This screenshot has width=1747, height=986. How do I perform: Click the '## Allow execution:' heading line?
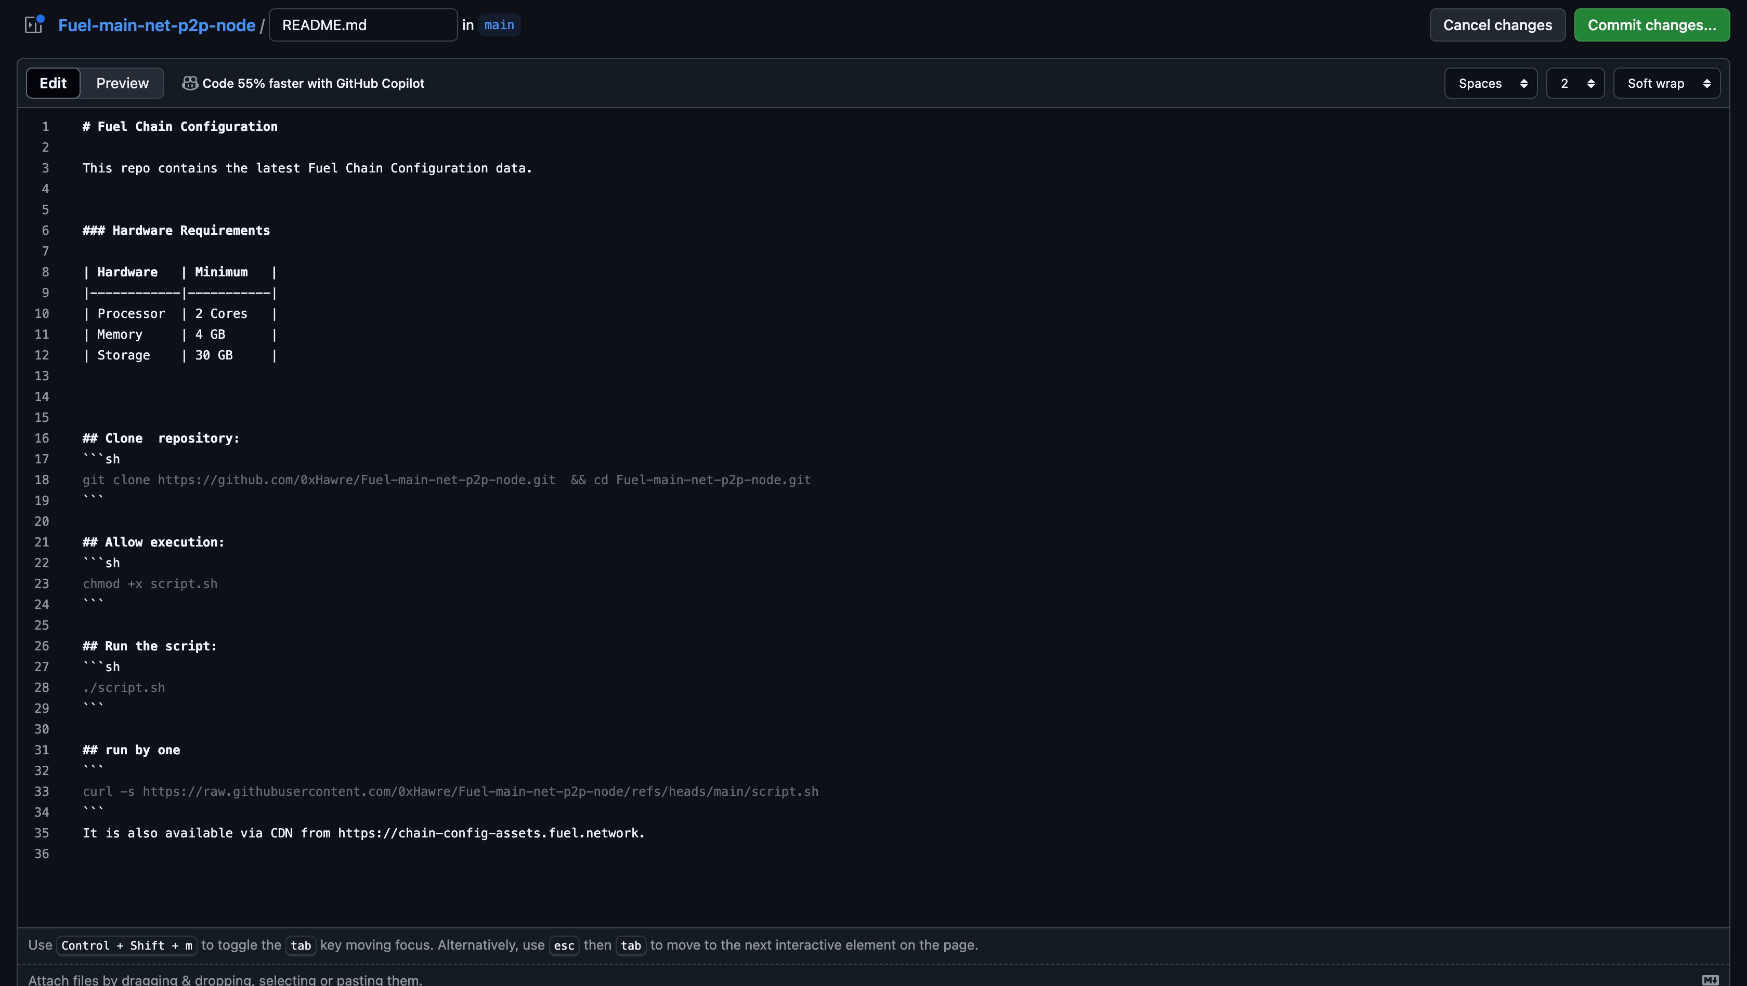[153, 542]
